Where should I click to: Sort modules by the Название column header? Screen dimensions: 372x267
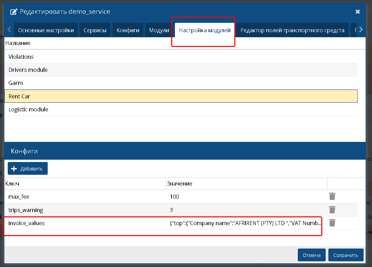coord(18,43)
